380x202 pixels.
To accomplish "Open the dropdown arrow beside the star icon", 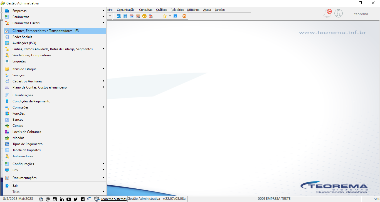I will 170,16.
